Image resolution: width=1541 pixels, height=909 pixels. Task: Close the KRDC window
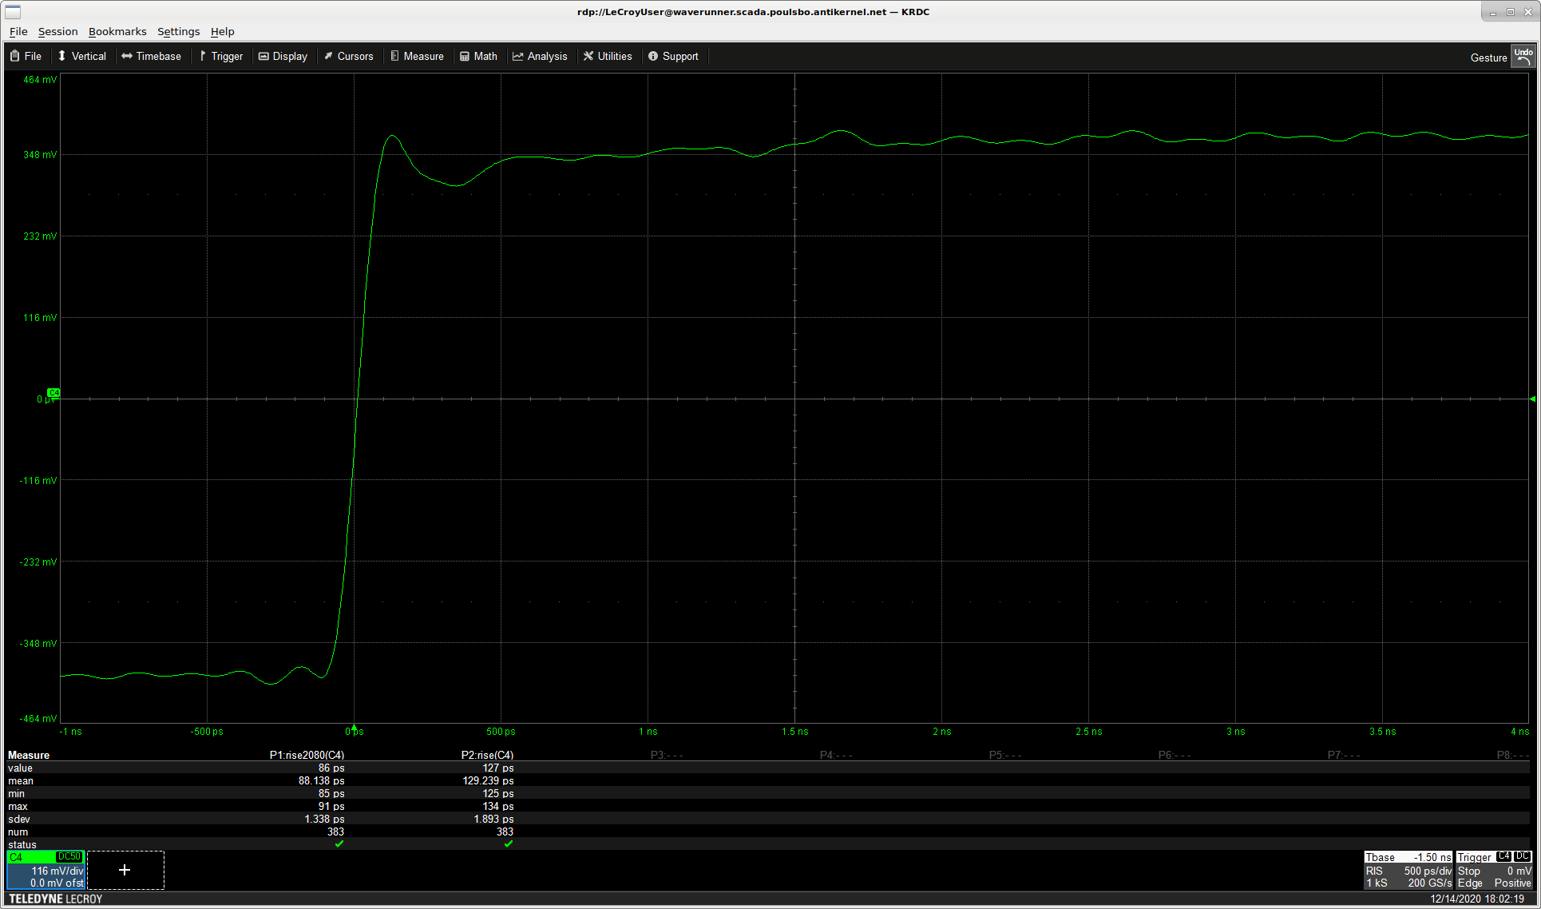pos(1528,12)
